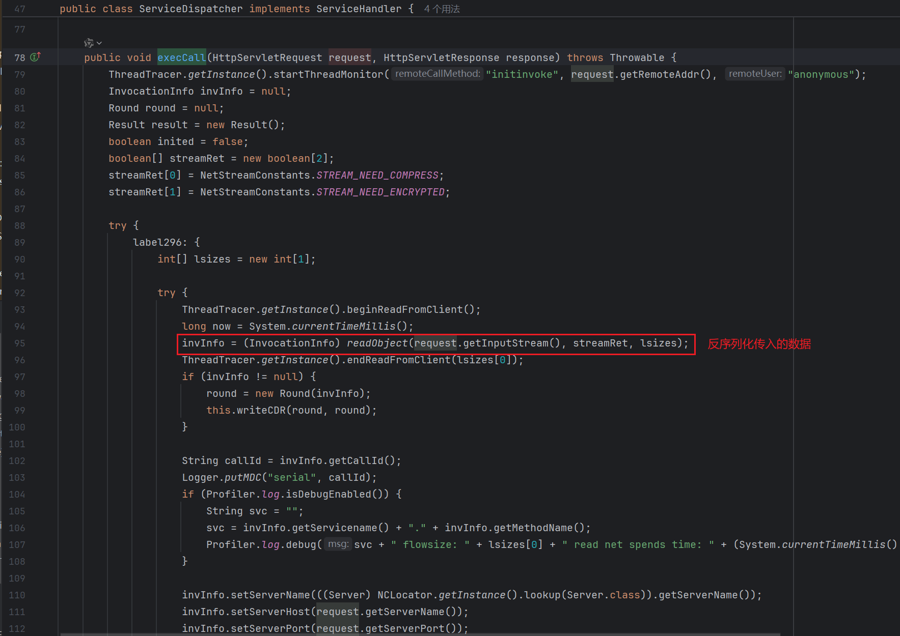
Task: Select the highlighted execCall method name
Action: click(x=181, y=57)
